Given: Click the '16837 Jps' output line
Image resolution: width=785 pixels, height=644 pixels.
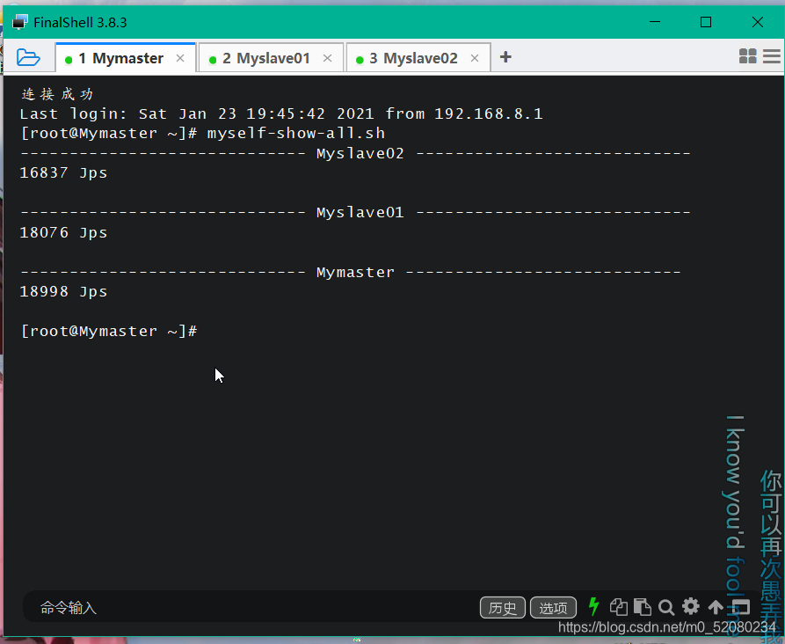Looking at the screenshot, I should [x=63, y=173].
